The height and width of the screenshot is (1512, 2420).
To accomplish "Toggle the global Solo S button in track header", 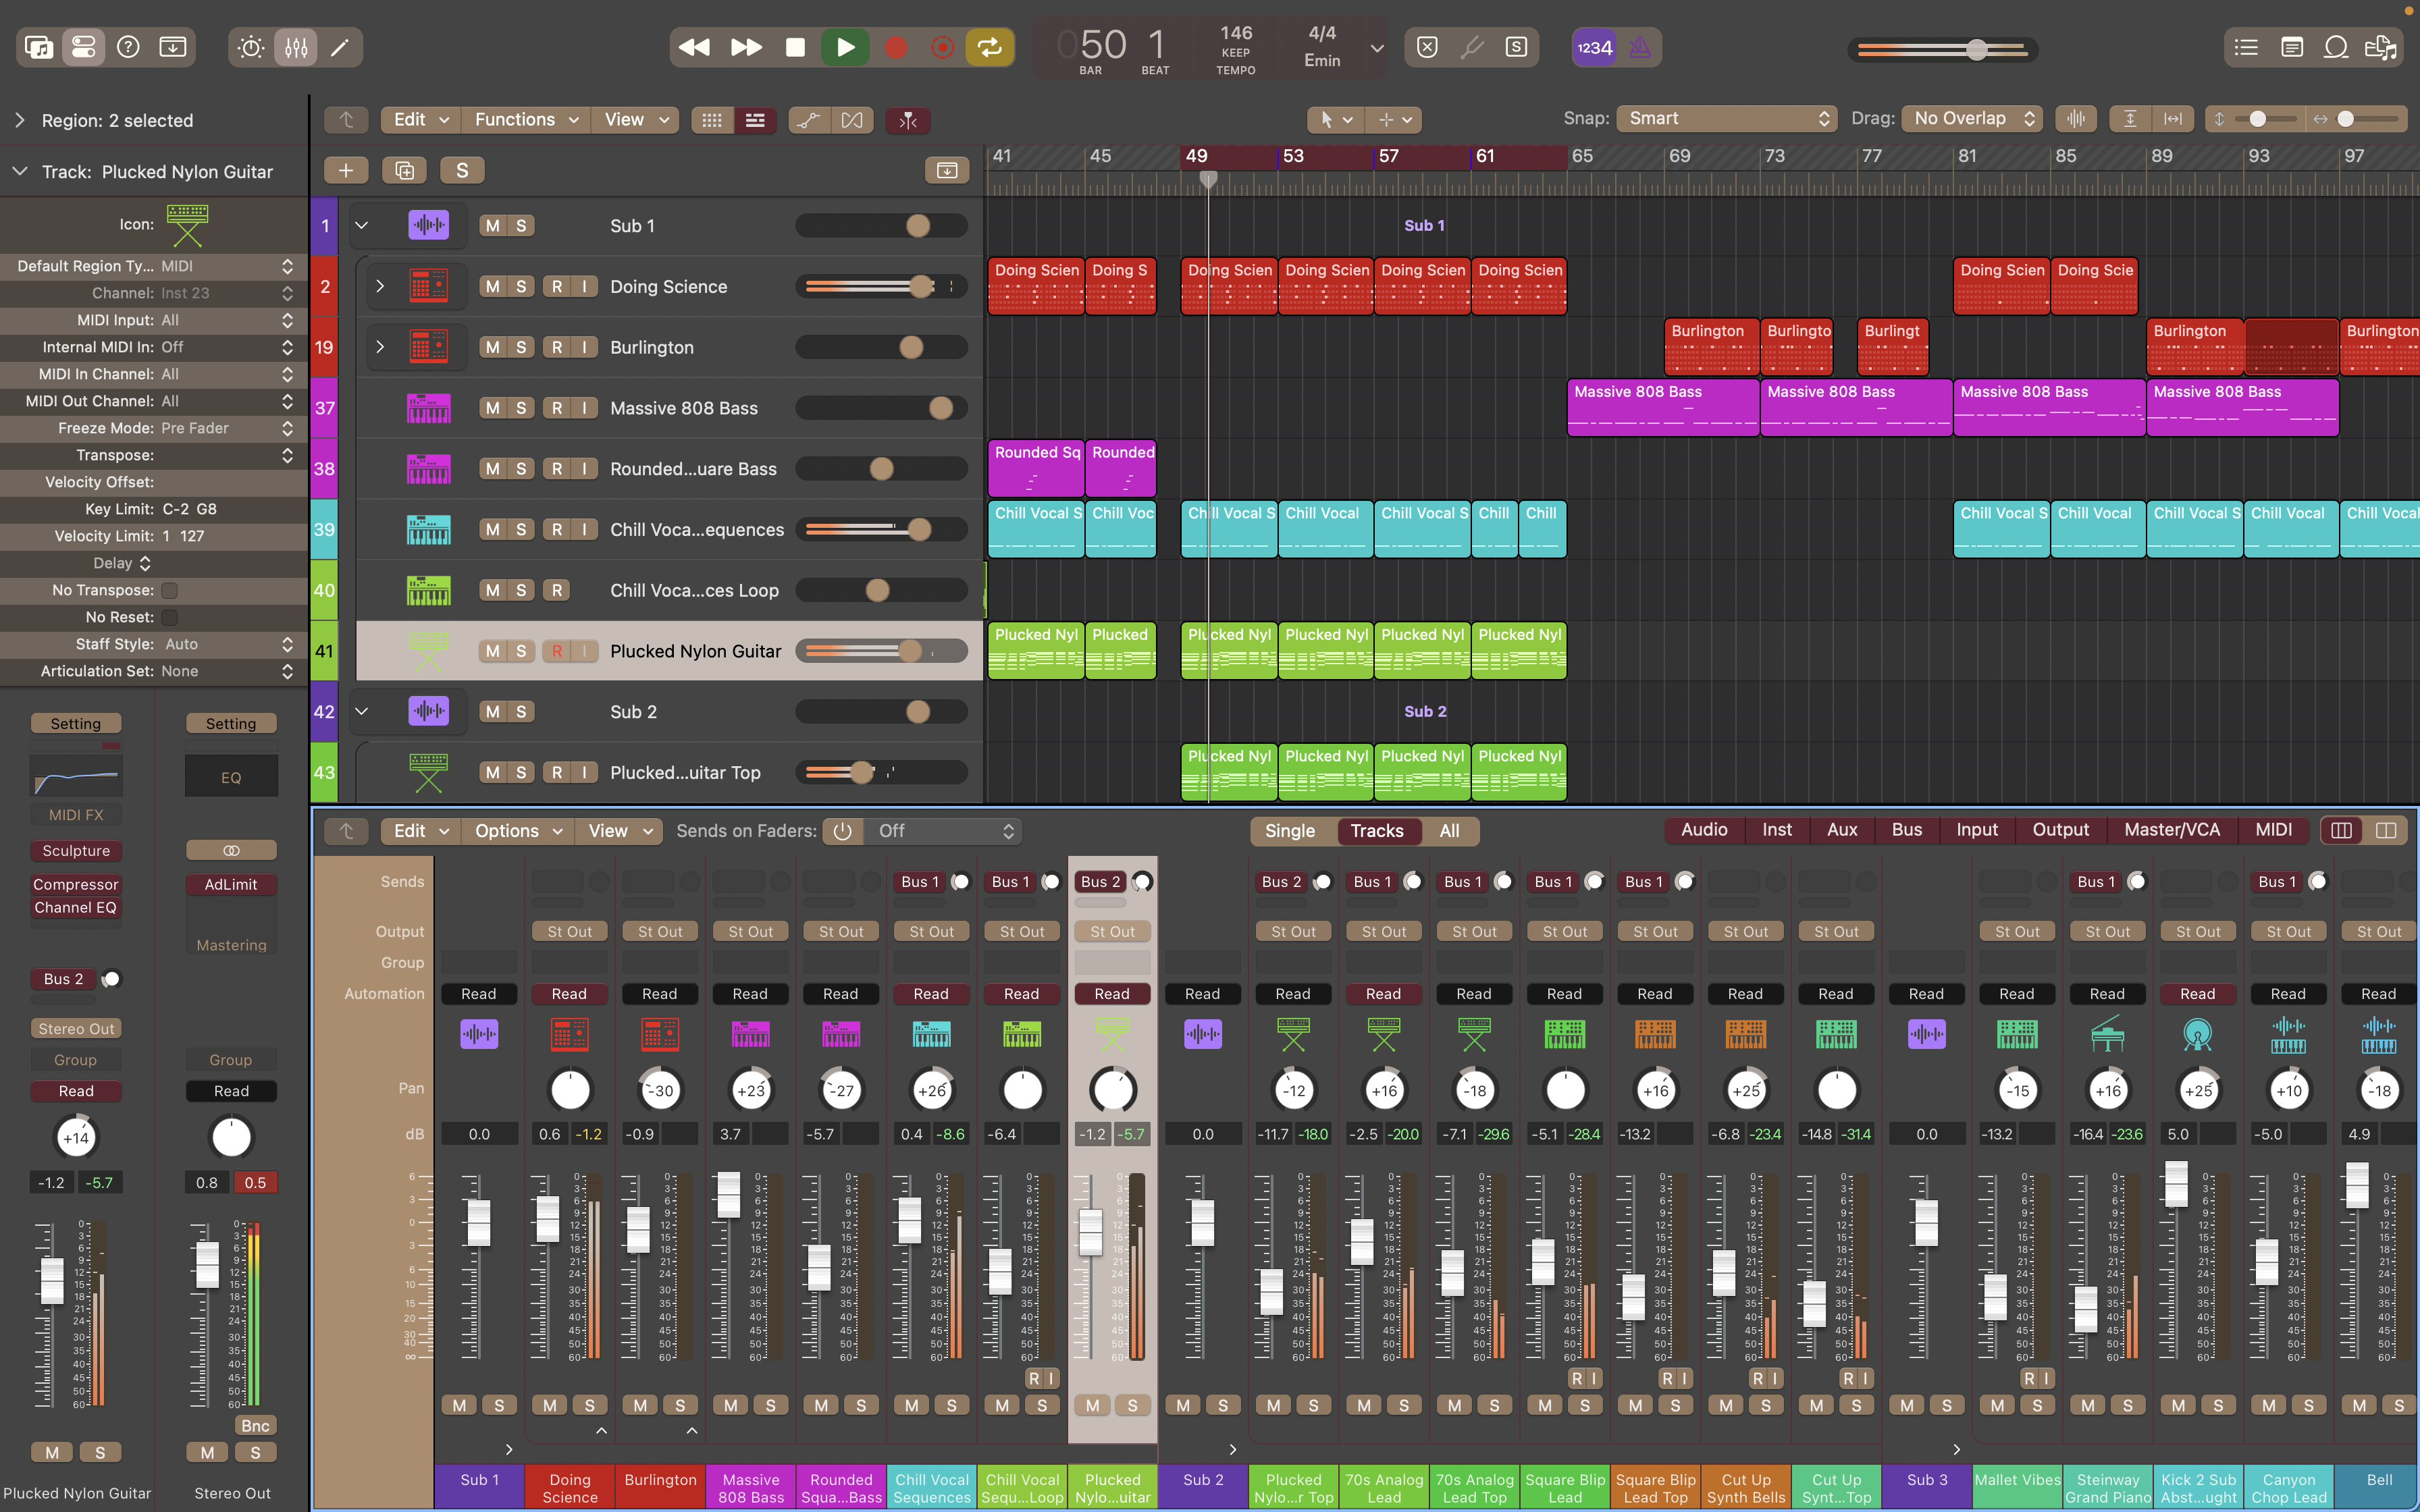I will click(462, 170).
